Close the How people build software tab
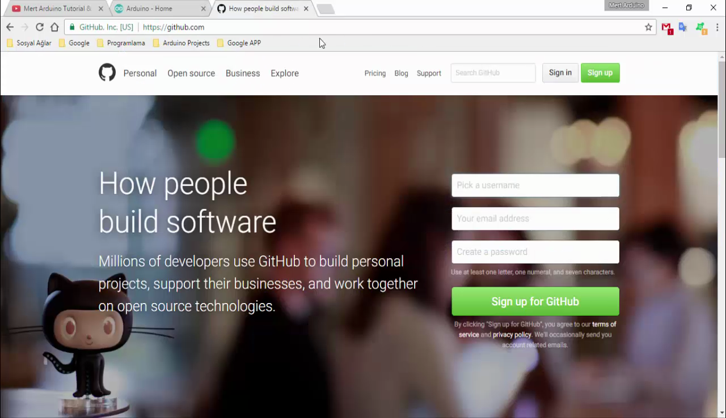Viewport: 726px width, 418px height. point(306,8)
